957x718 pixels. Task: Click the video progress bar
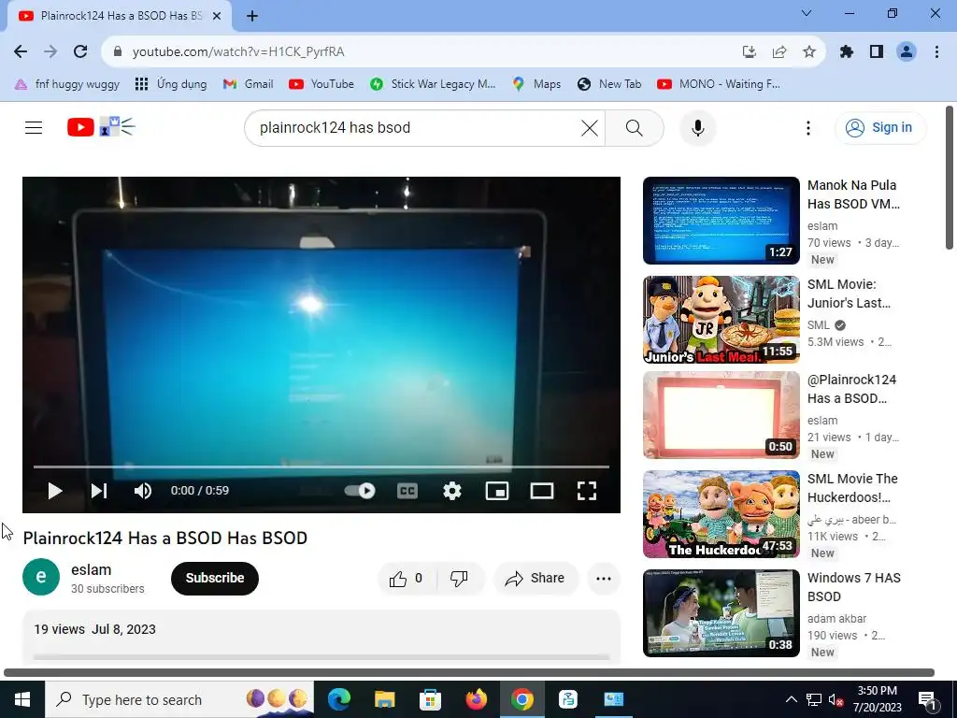point(321,467)
